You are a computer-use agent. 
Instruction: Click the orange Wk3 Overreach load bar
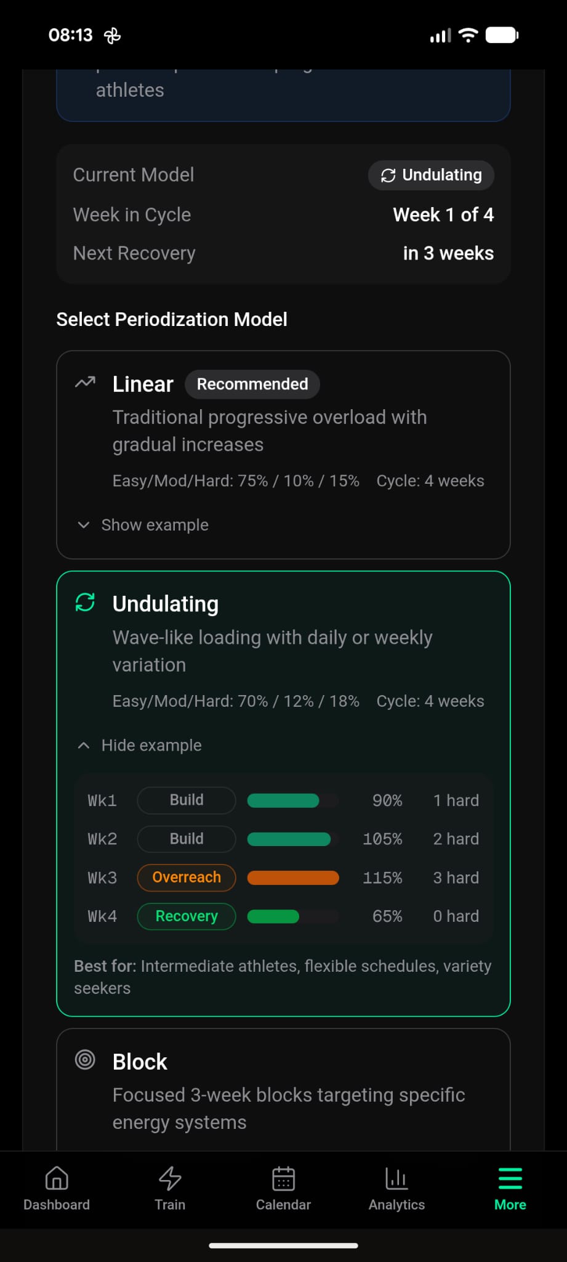293,877
